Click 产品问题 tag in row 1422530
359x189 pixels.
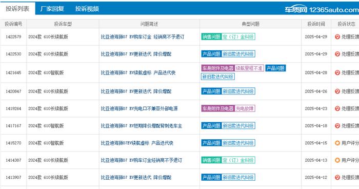211,54
